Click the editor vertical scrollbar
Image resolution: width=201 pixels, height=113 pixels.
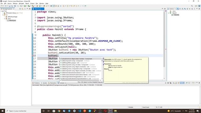tap(164, 45)
